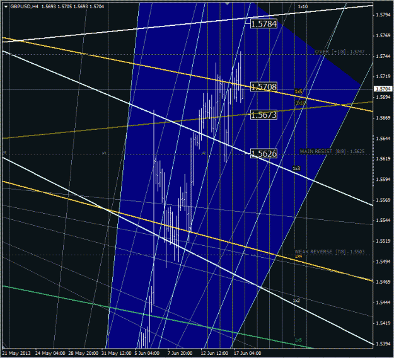Click 1.5494 on the price scale
The height and width of the screenshot is (358, 394).
(x=383, y=262)
